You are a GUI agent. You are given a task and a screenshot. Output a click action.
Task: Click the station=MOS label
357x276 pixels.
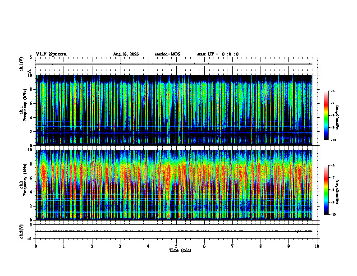[168, 54]
